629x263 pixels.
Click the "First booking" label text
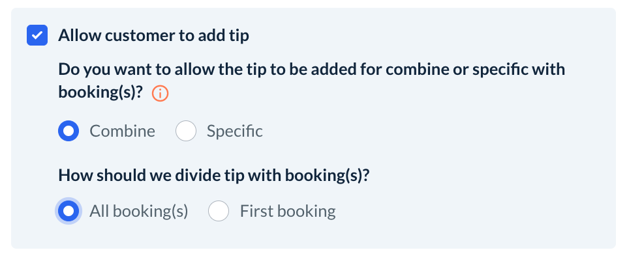[288, 211]
